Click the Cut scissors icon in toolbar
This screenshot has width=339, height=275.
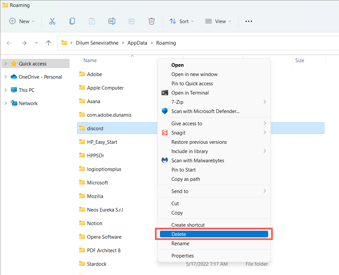[x=52, y=21]
